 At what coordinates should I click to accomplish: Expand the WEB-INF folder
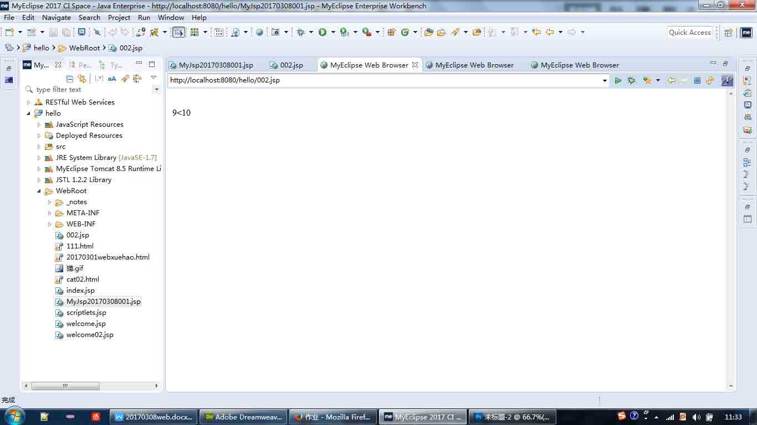[50, 224]
